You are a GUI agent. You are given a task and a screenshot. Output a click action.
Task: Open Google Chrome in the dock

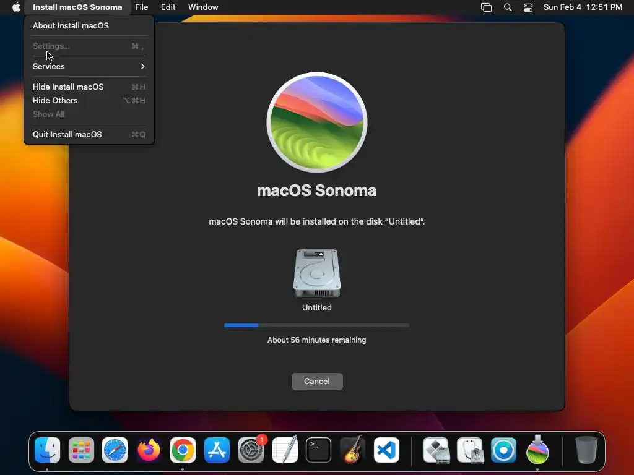pos(183,450)
